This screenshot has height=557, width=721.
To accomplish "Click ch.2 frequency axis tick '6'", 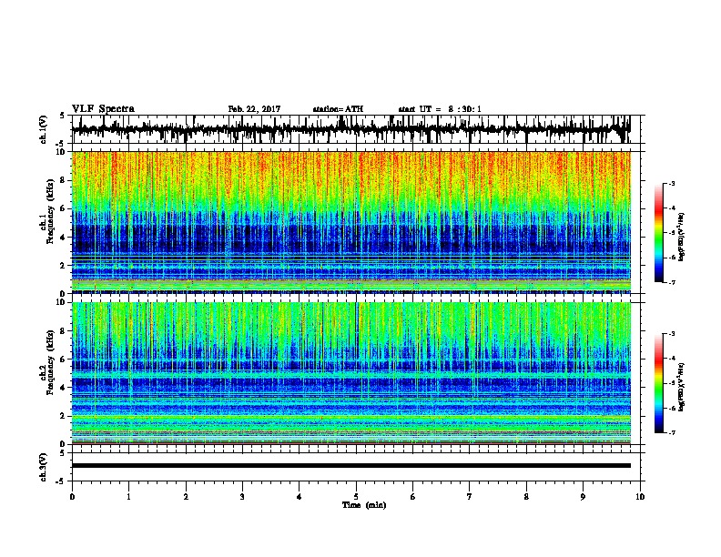I will click(64, 359).
